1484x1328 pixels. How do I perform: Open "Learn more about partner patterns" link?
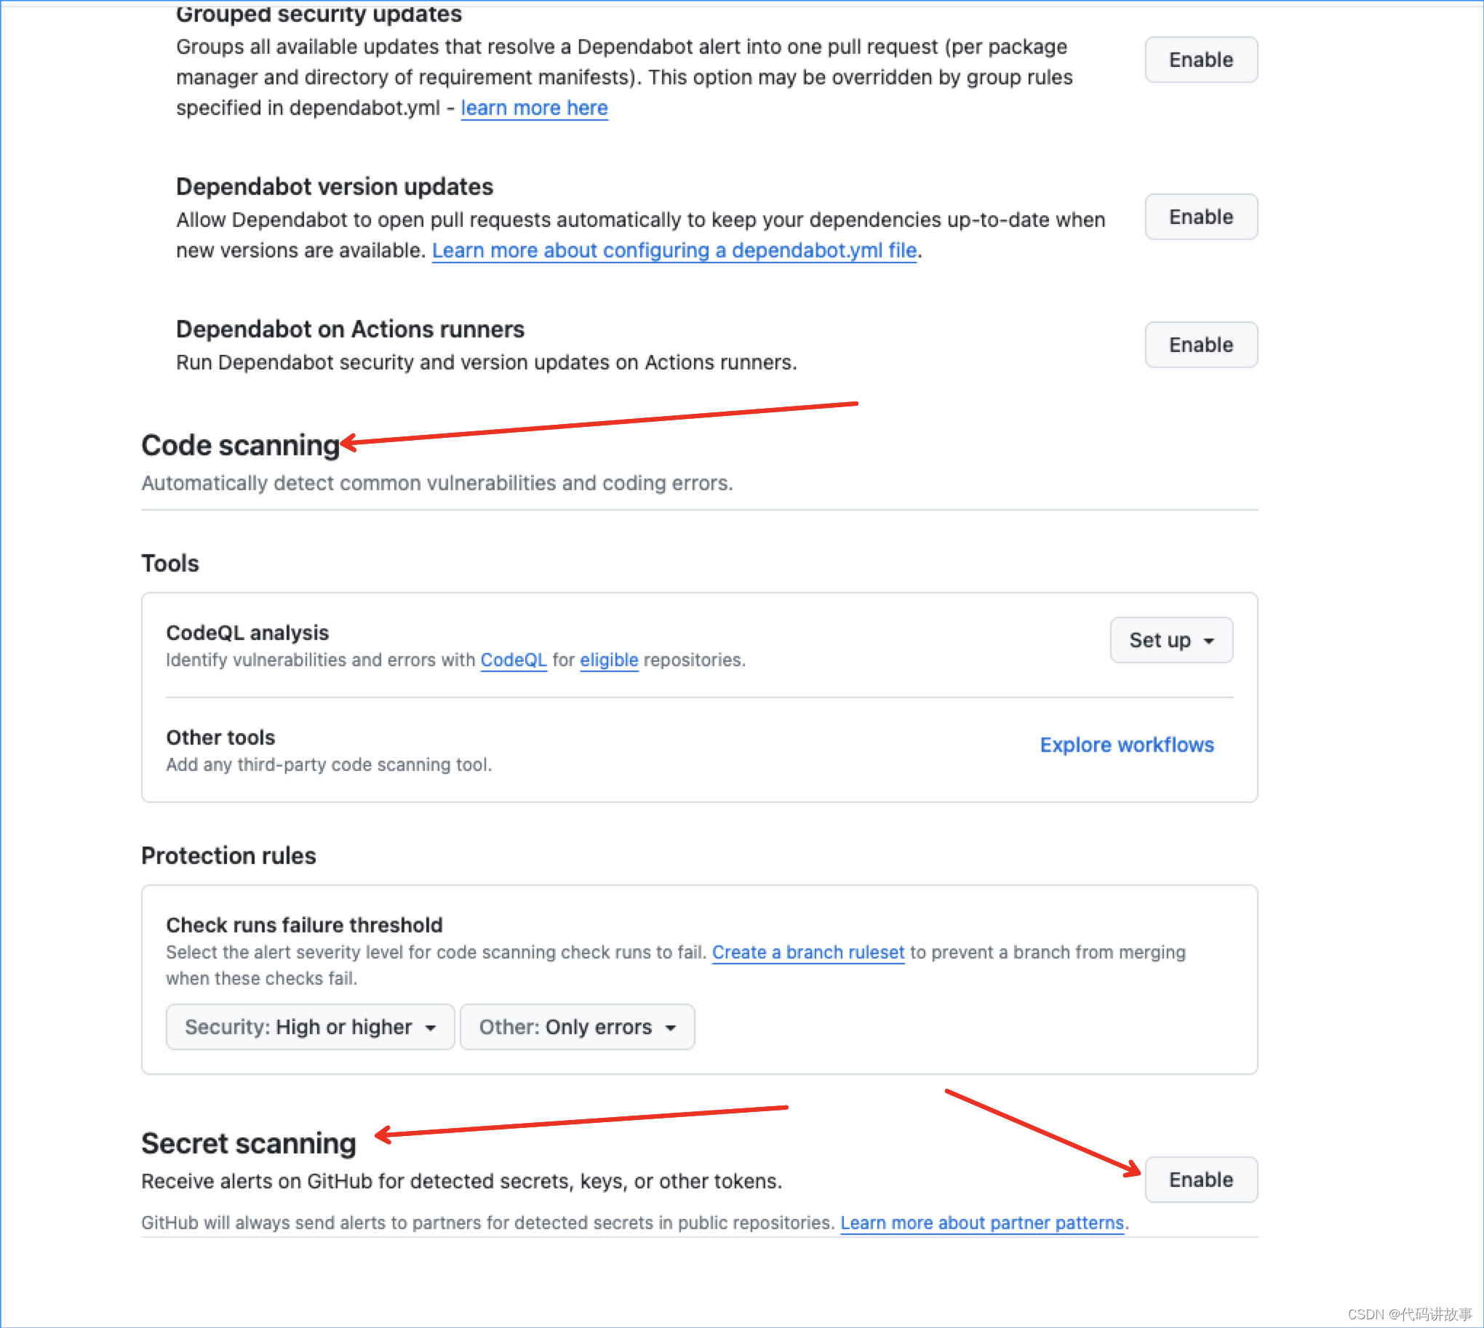pos(982,1223)
